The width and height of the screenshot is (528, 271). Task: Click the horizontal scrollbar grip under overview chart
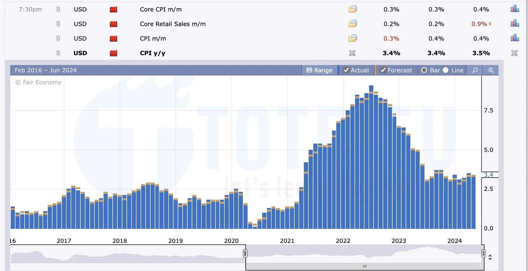pyautogui.click(x=365, y=266)
